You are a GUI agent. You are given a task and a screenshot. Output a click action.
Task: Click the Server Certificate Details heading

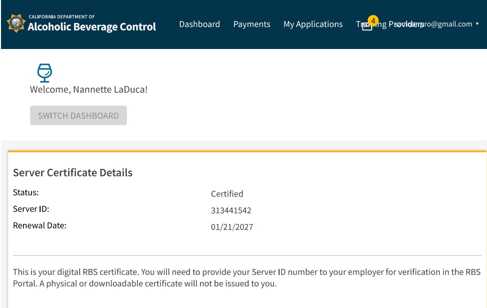(x=73, y=172)
